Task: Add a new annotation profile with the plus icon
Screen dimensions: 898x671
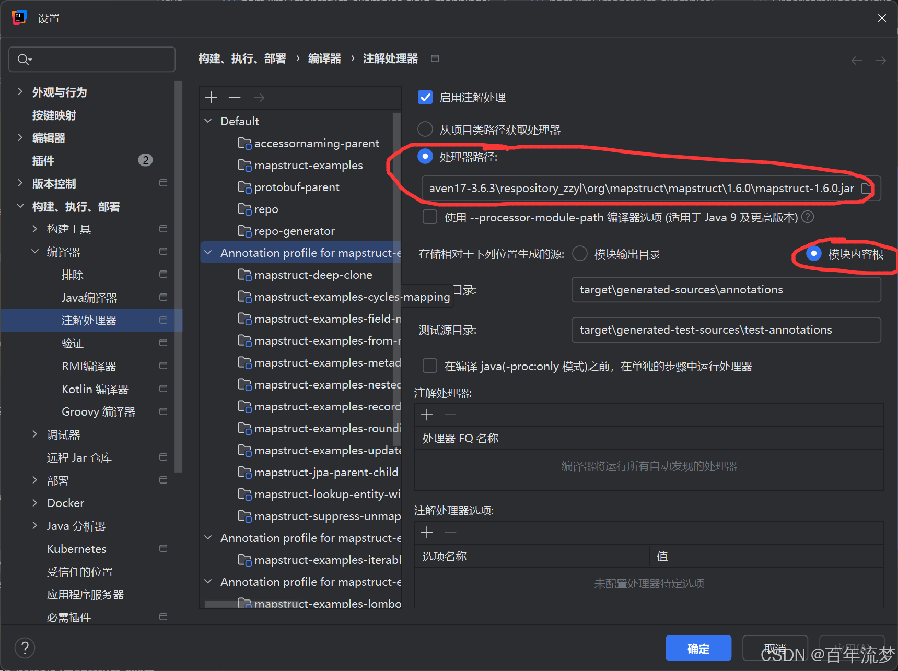Action: point(211,97)
